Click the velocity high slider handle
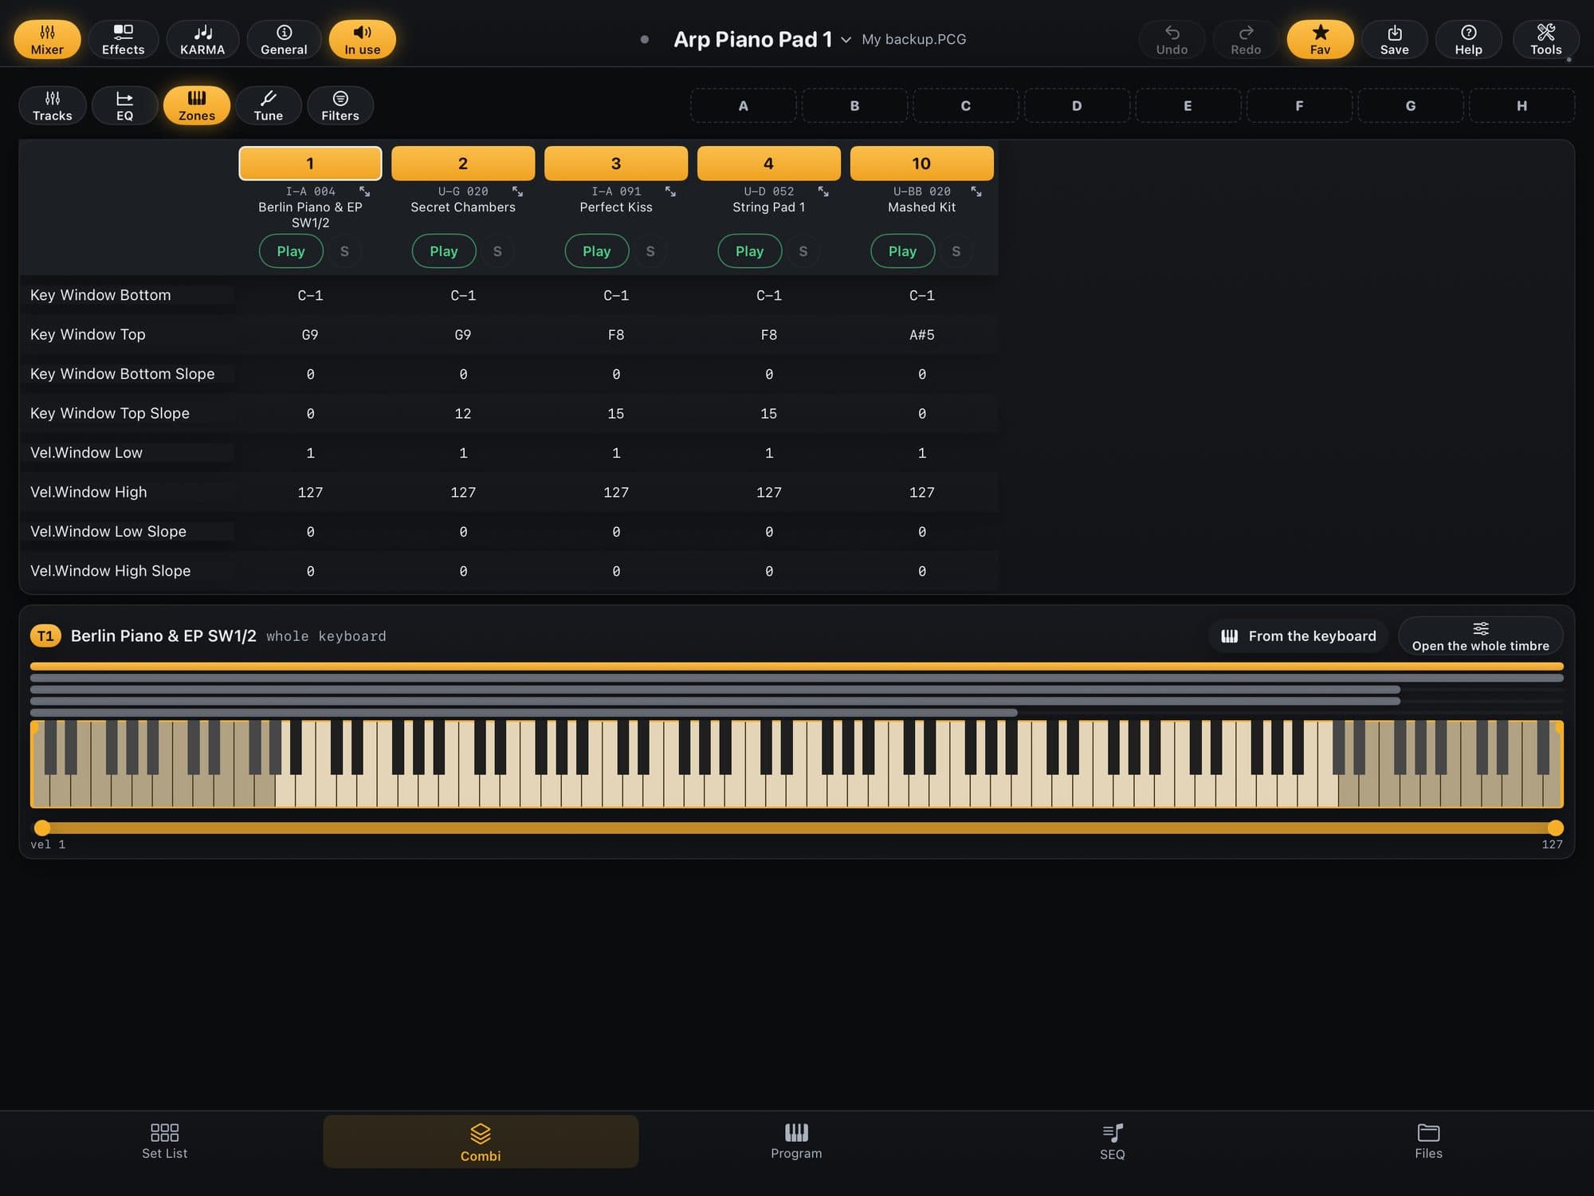This screenshot has width=1594, height=1196. click(x=1555, y=828)
